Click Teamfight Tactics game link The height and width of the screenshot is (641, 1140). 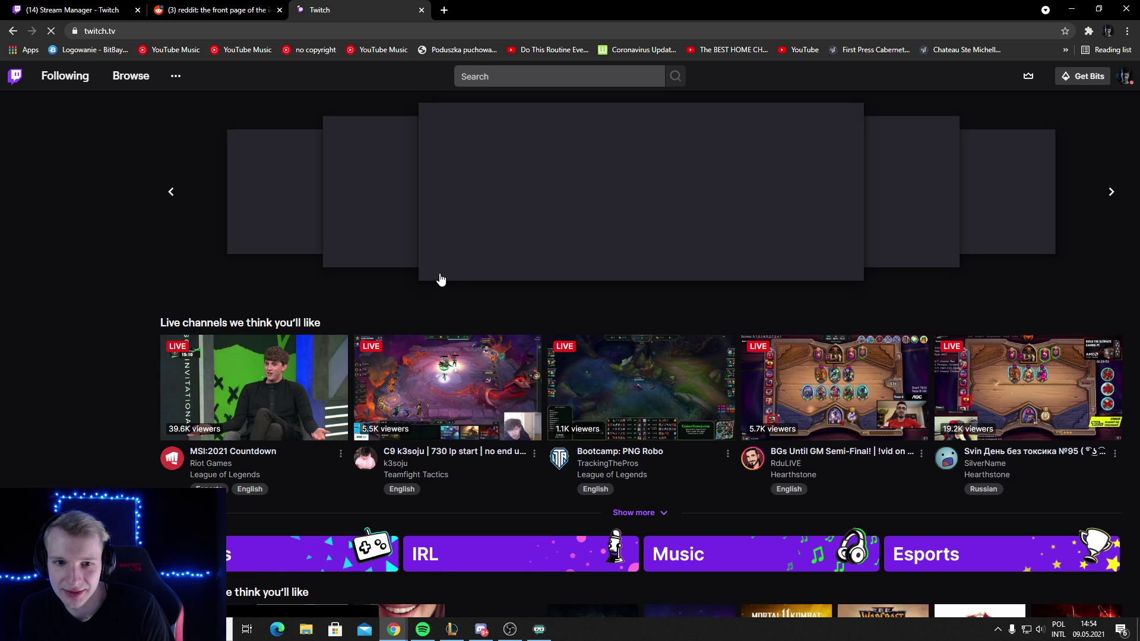click(x=416, y=475)
